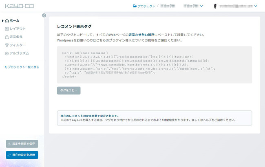The height and width of the screenshot is (167, 265).
Task: Click the project name breadcrumb after the slash
Action: click(168, 6)
